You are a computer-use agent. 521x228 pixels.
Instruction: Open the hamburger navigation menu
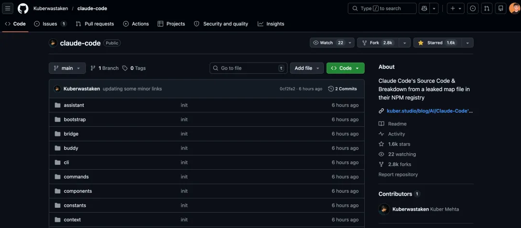tap(8, 8)
